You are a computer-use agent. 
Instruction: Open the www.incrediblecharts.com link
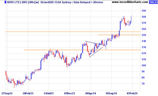pos(130,2)
